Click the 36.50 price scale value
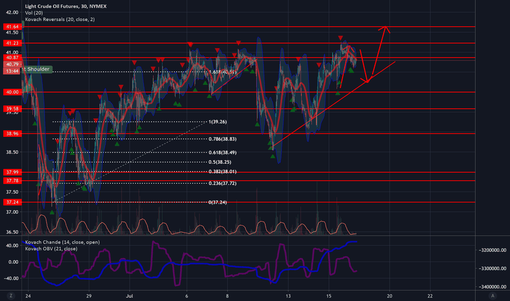Screen dimensions: 510x301 [x=12, y=232]
